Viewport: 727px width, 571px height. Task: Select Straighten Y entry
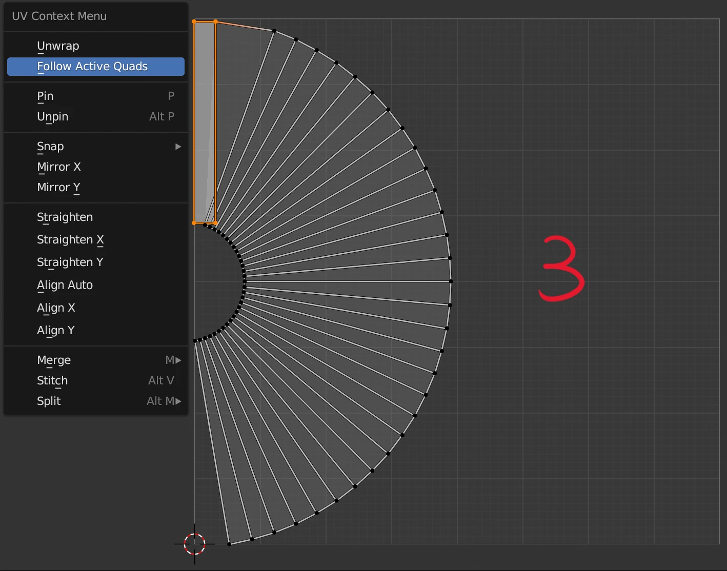click(x=70, y=262)
